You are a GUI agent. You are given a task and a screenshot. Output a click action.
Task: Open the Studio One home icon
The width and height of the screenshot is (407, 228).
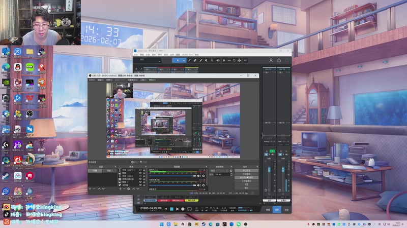coord(279,60)
